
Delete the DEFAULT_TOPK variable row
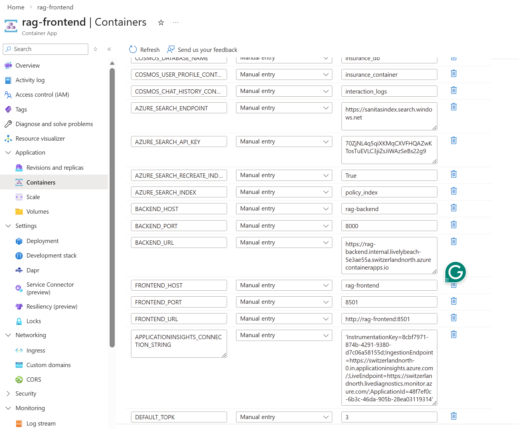pos(453,416)
